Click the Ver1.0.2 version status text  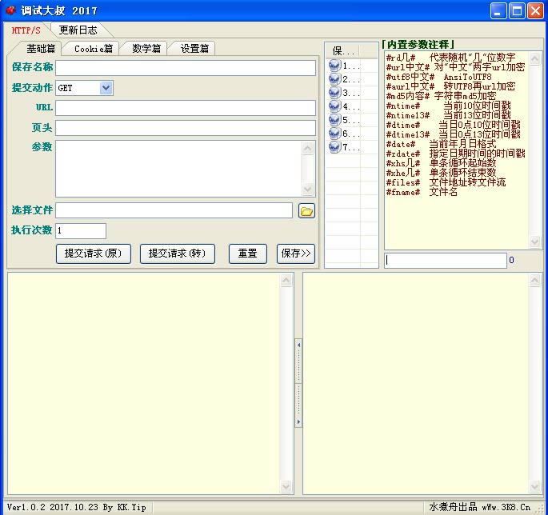tap(77, 507)
